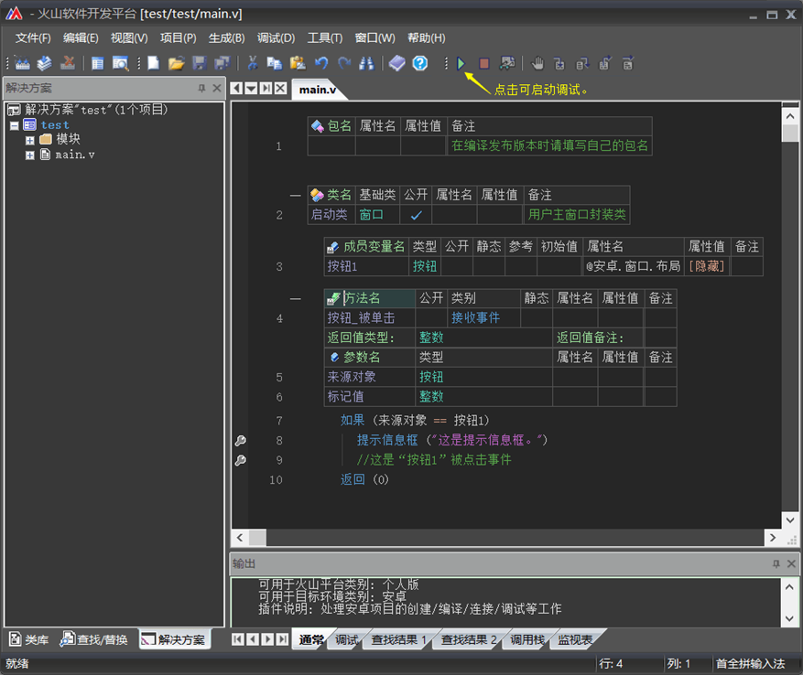Click the hand icon in debug toolbar
The image size is (803, 675).
pyautogui.click(x=537, y=63)
